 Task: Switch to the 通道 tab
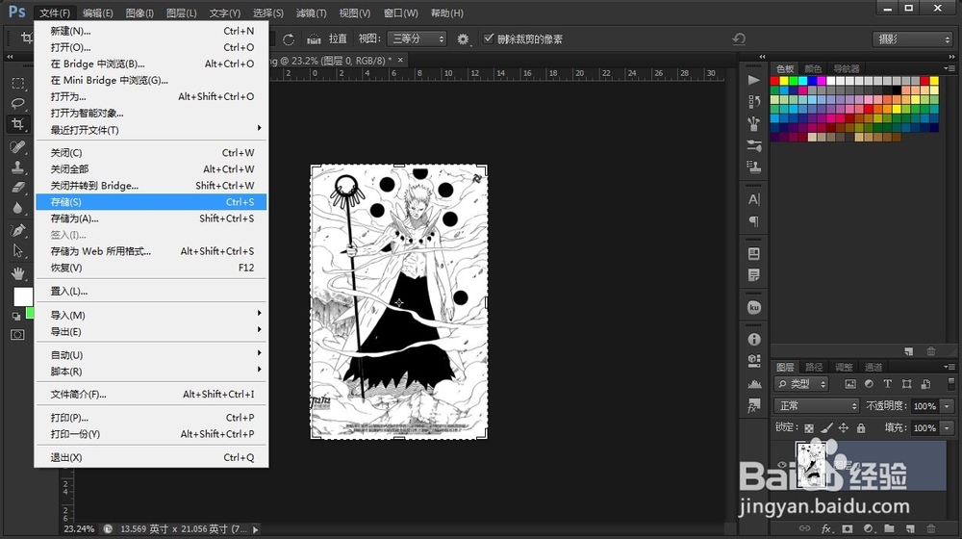point(873,367)
